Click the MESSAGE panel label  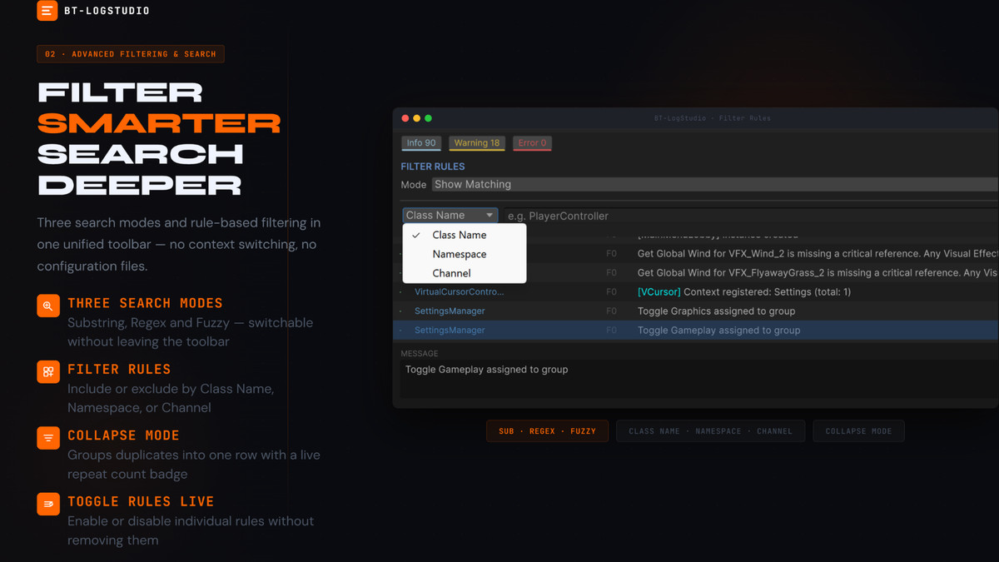point(420,354)
